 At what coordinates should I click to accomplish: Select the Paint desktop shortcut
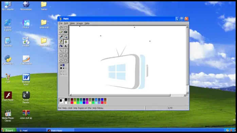coord(8,78)
